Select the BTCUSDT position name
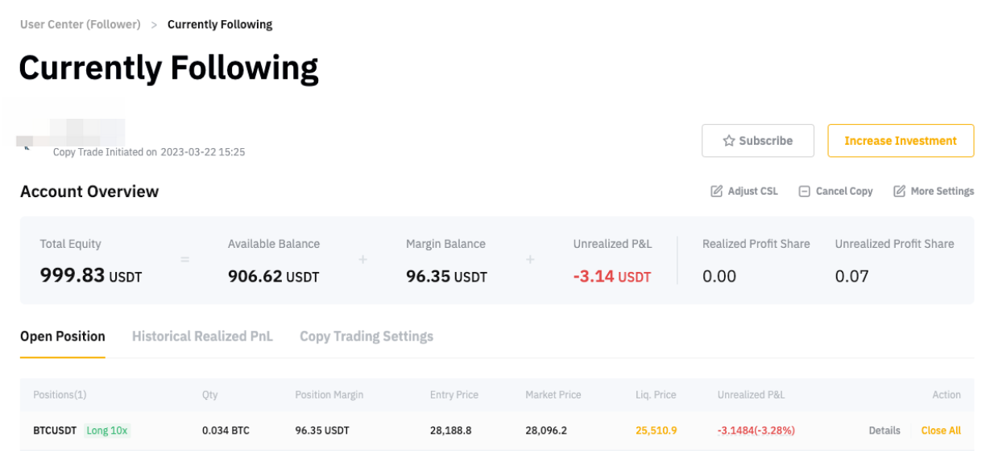This screenshot has height=470, width=994. (56, 431)
